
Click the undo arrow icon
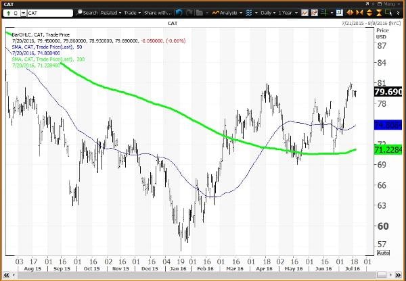pos(179,12)
